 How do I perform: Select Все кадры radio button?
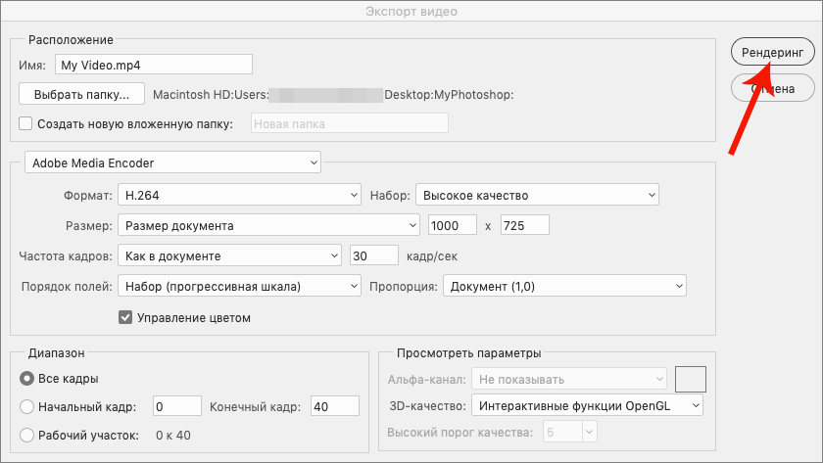pos(26,379)
